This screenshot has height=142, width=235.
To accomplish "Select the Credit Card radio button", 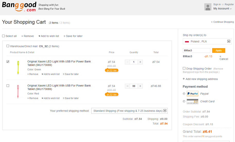I will click(184, 101).
